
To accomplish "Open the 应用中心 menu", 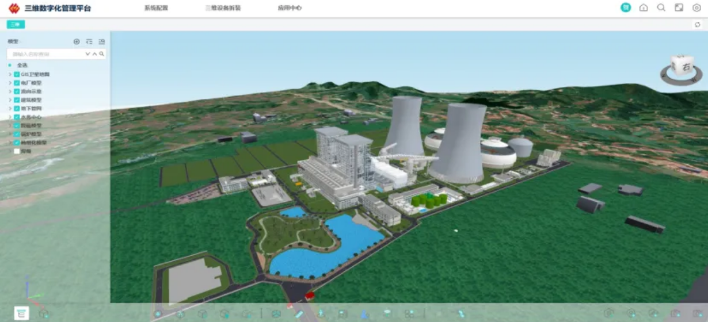I will click(290, 9).
